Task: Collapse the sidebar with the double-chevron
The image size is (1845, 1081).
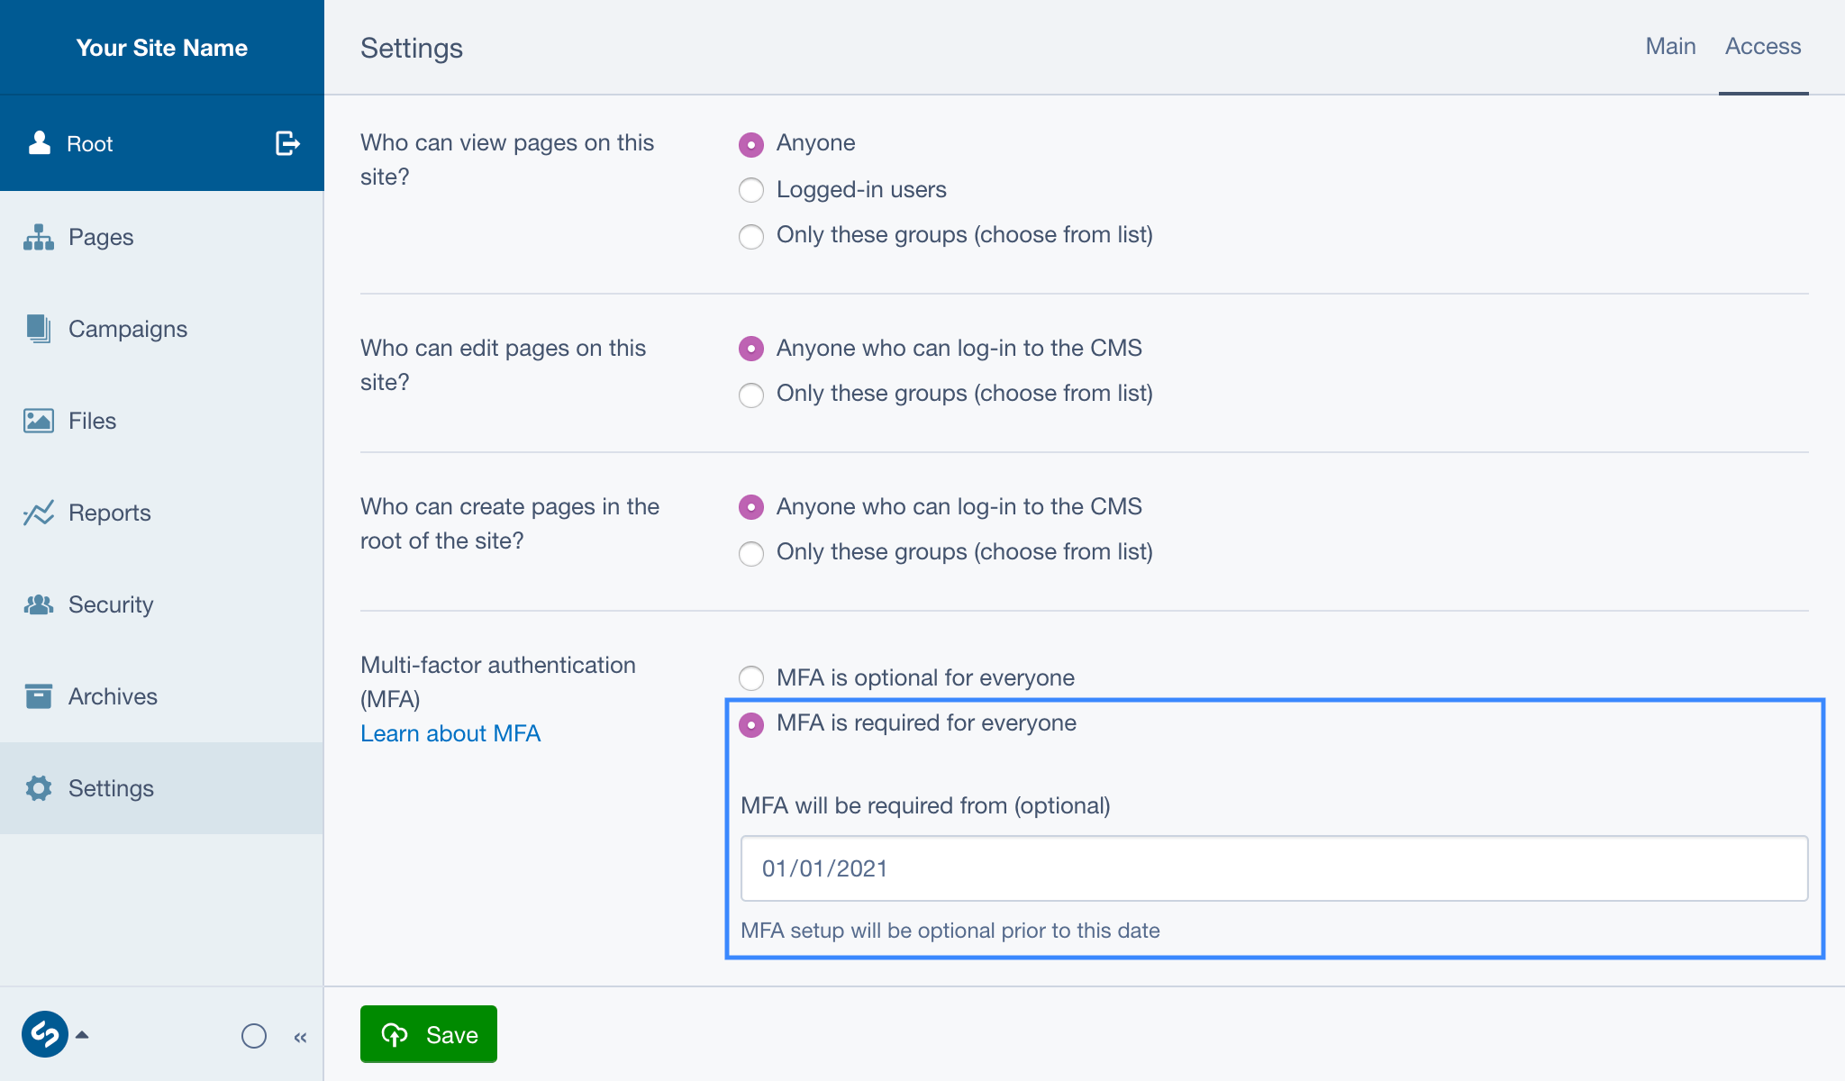Action: point(301,1037)
